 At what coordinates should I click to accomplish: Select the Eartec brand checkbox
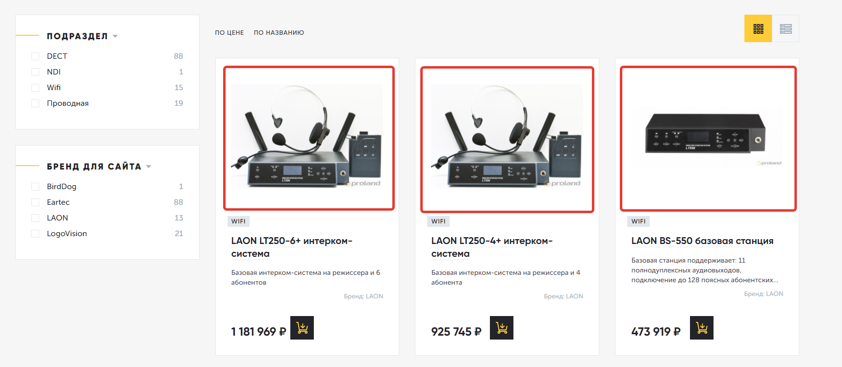(x=35, y=202)
